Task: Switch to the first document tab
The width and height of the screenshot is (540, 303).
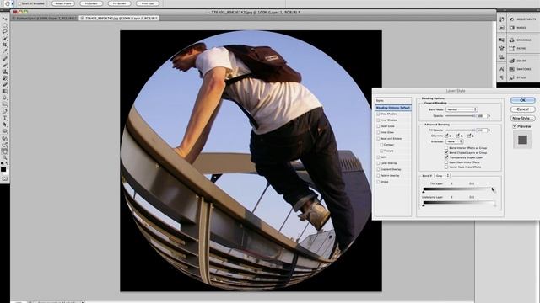Action: pyautogui.click(x=45, y=18)
